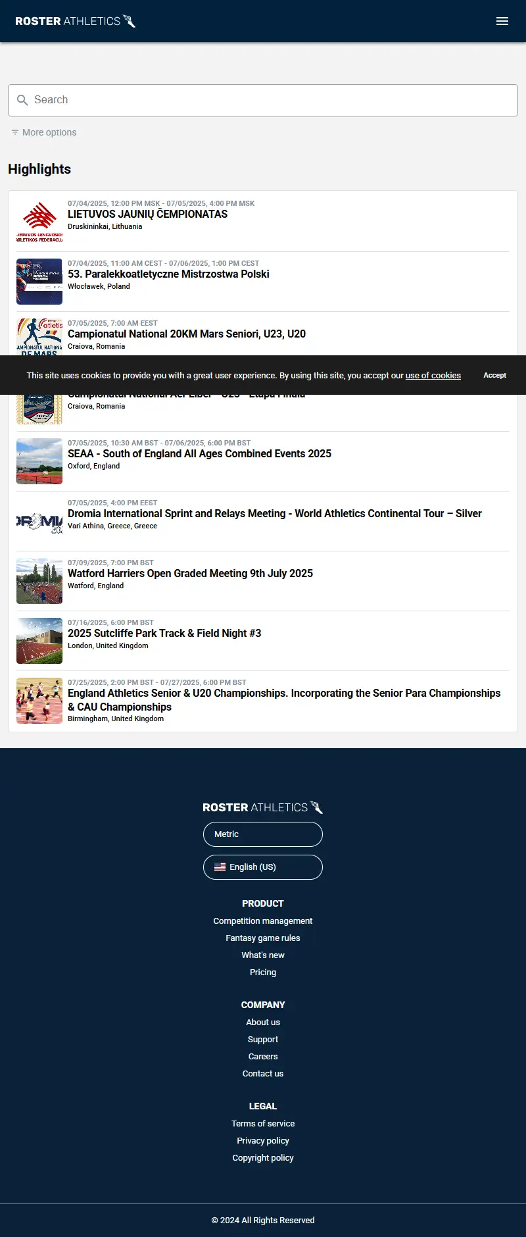This screenshot has width=526, height=1237.
Task: Click the Roster Athletics header logo
Action: (x=76, y=21)
